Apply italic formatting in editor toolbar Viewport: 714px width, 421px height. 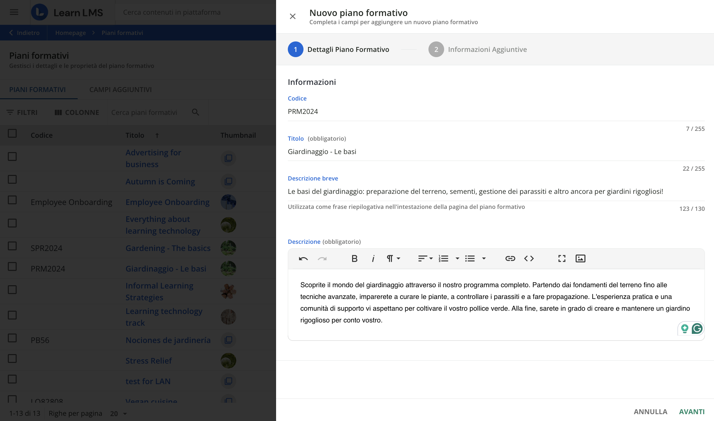(373, 258)
